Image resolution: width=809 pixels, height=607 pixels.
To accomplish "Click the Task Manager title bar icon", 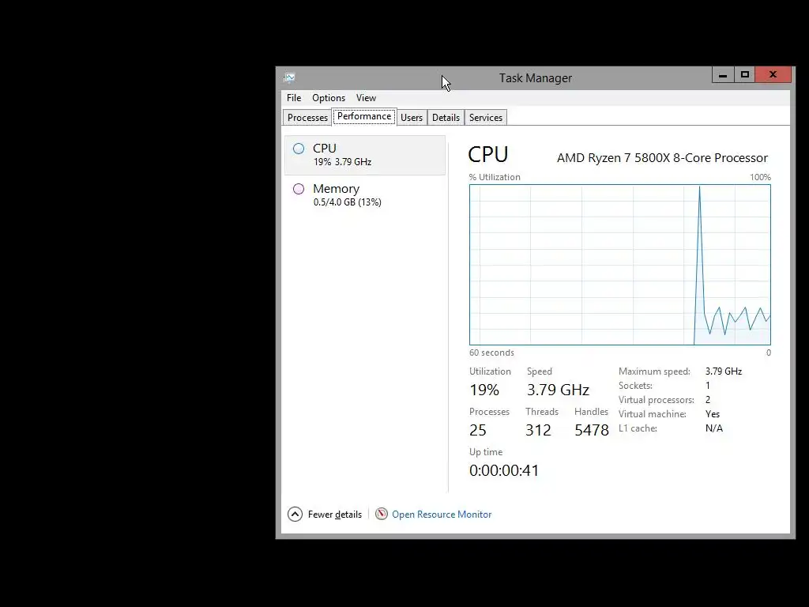I will [289, 78].
